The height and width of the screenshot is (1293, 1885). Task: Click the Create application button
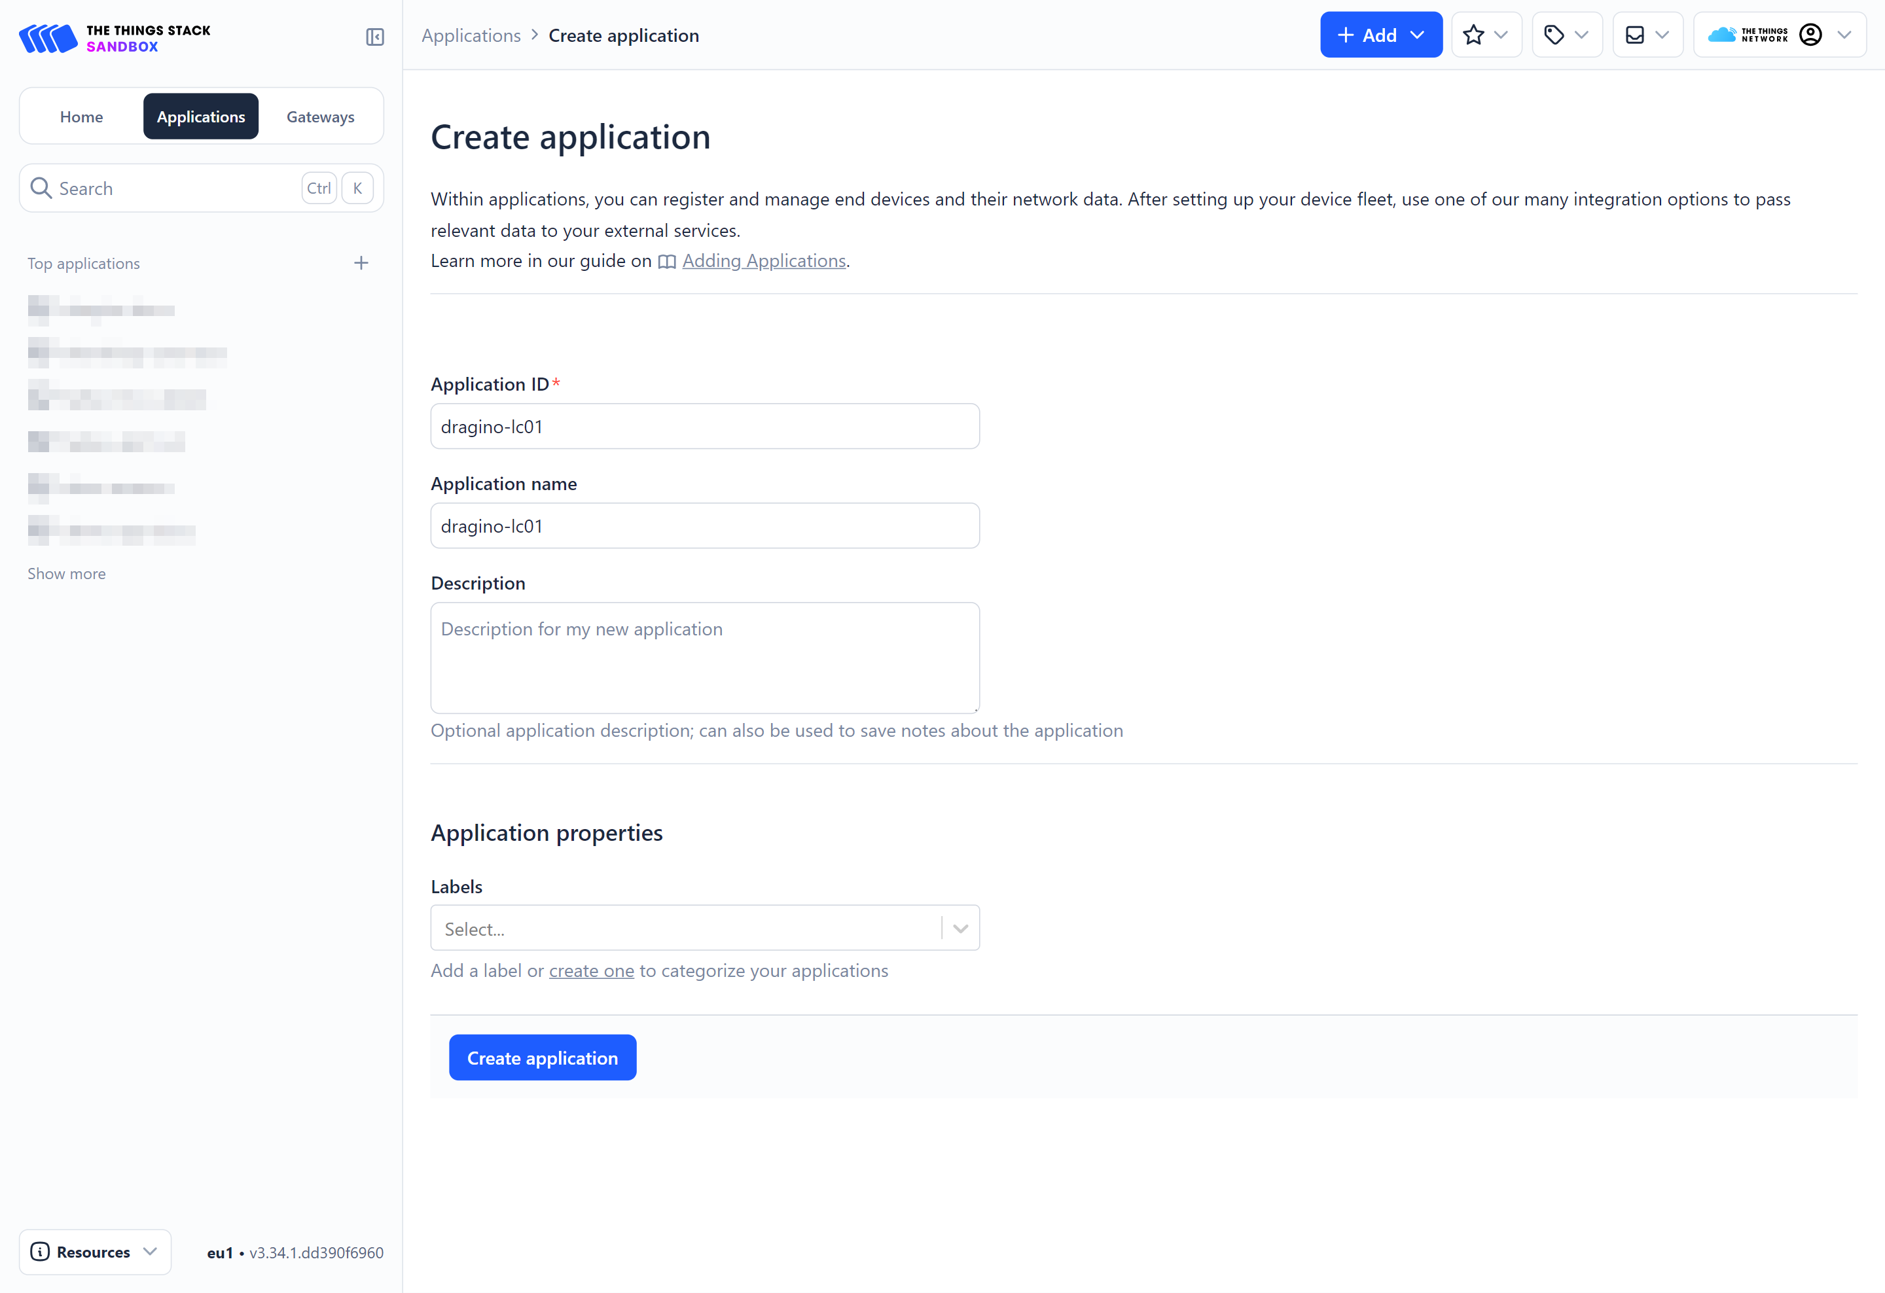tap(542, 1057)
